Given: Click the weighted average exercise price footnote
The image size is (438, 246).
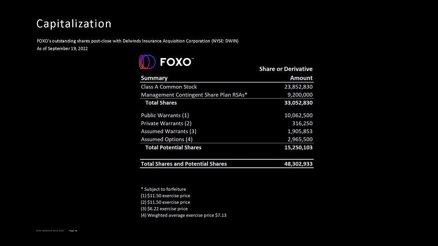Looking at the screenshot, I should coord(183,215).
